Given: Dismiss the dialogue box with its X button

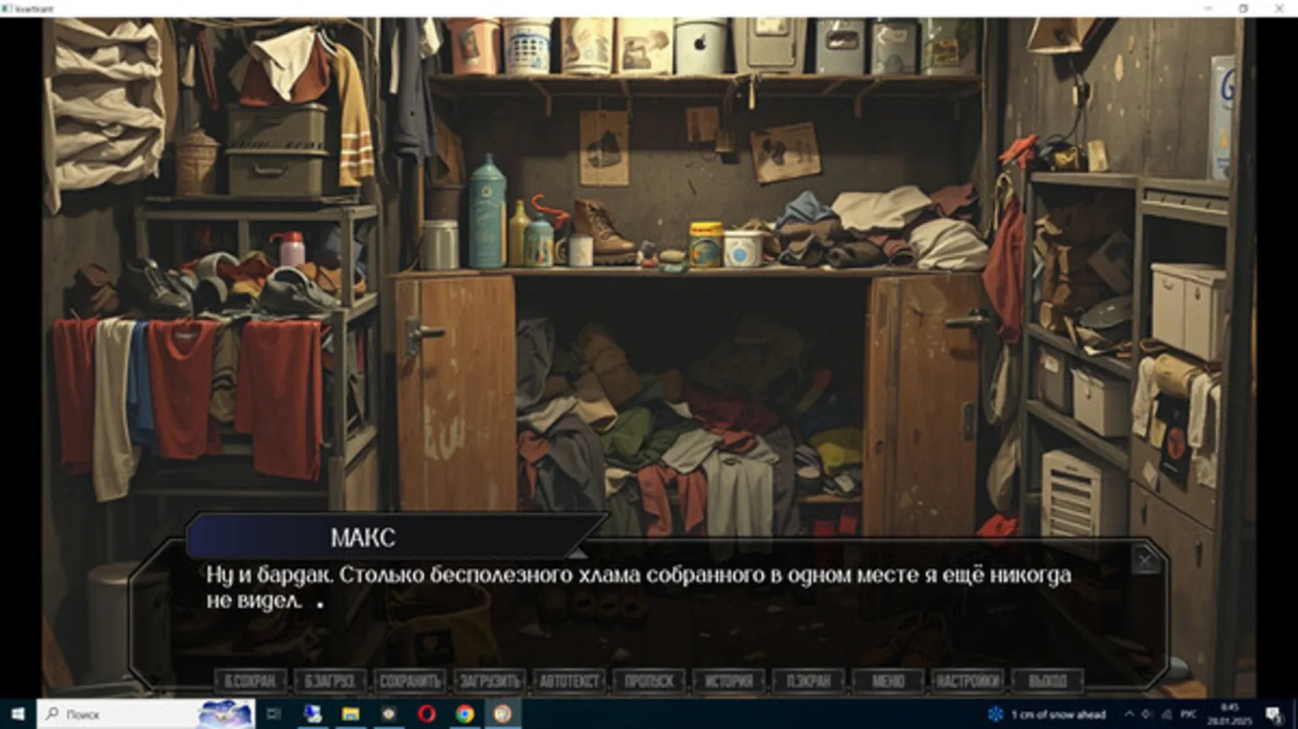Looking at the screenshot, I should [1144, 559].
